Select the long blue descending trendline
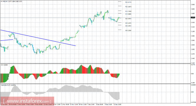Image resolution: width=196 pixels, height=106 pixels. click(x=38, y=38)
